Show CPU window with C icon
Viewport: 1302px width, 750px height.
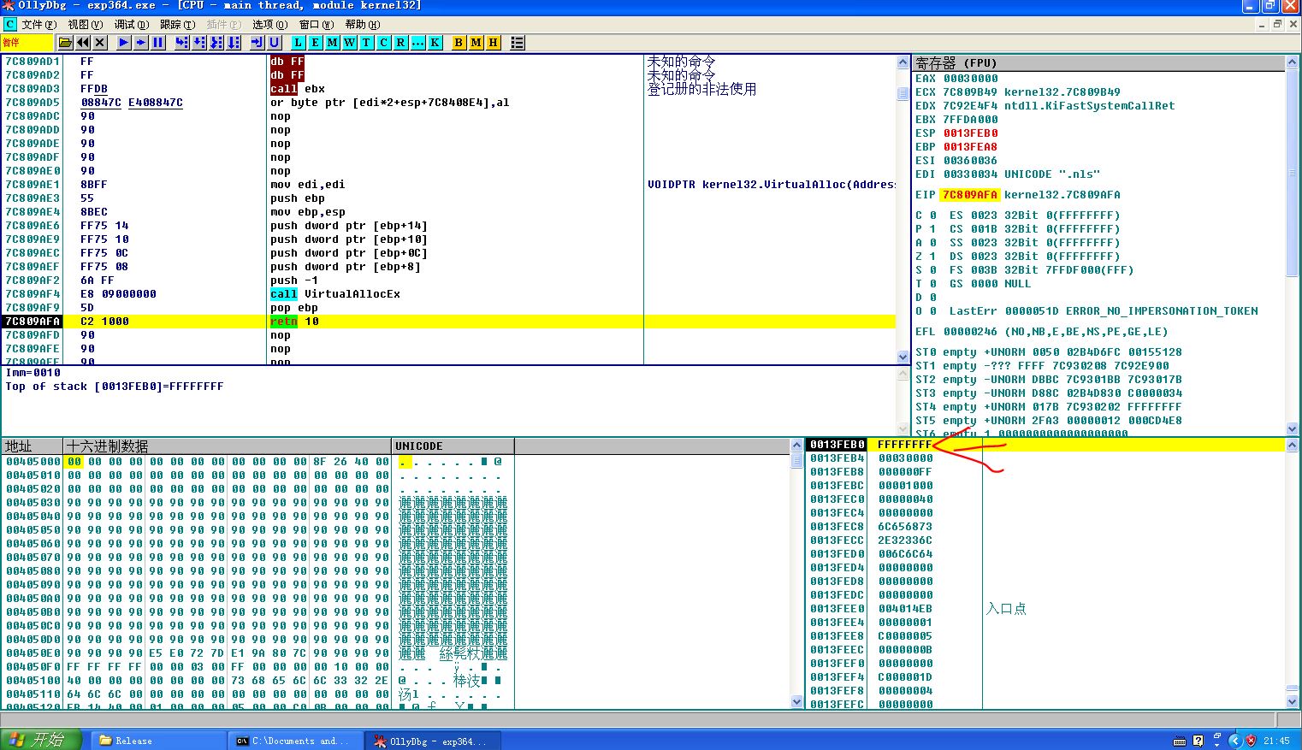coord(384,42)
